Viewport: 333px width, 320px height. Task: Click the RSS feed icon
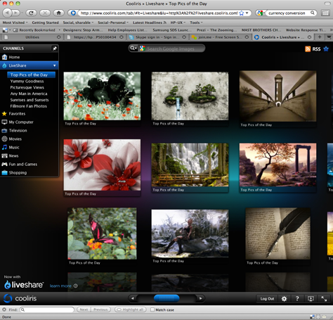click(x=308, y=49)
